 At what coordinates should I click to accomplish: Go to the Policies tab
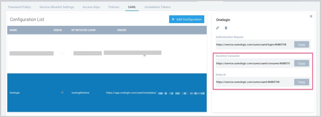114,7
